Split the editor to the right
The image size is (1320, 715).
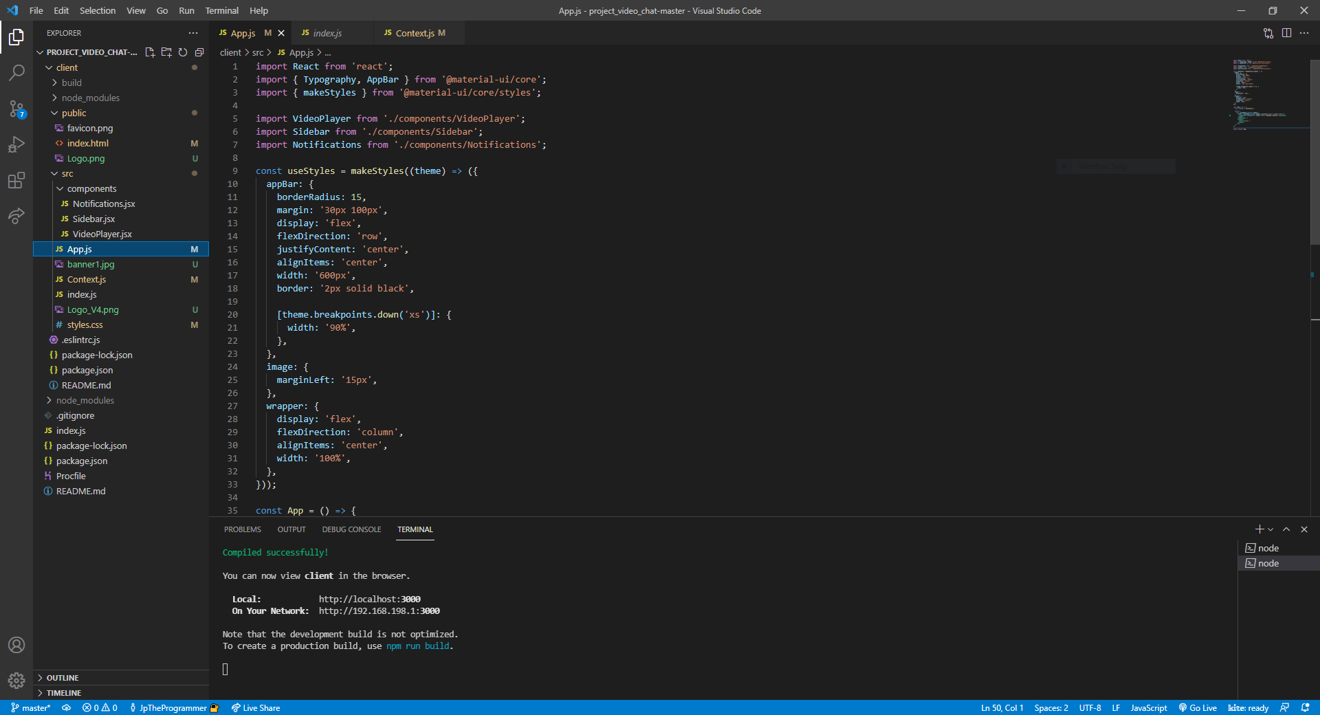1286,33
